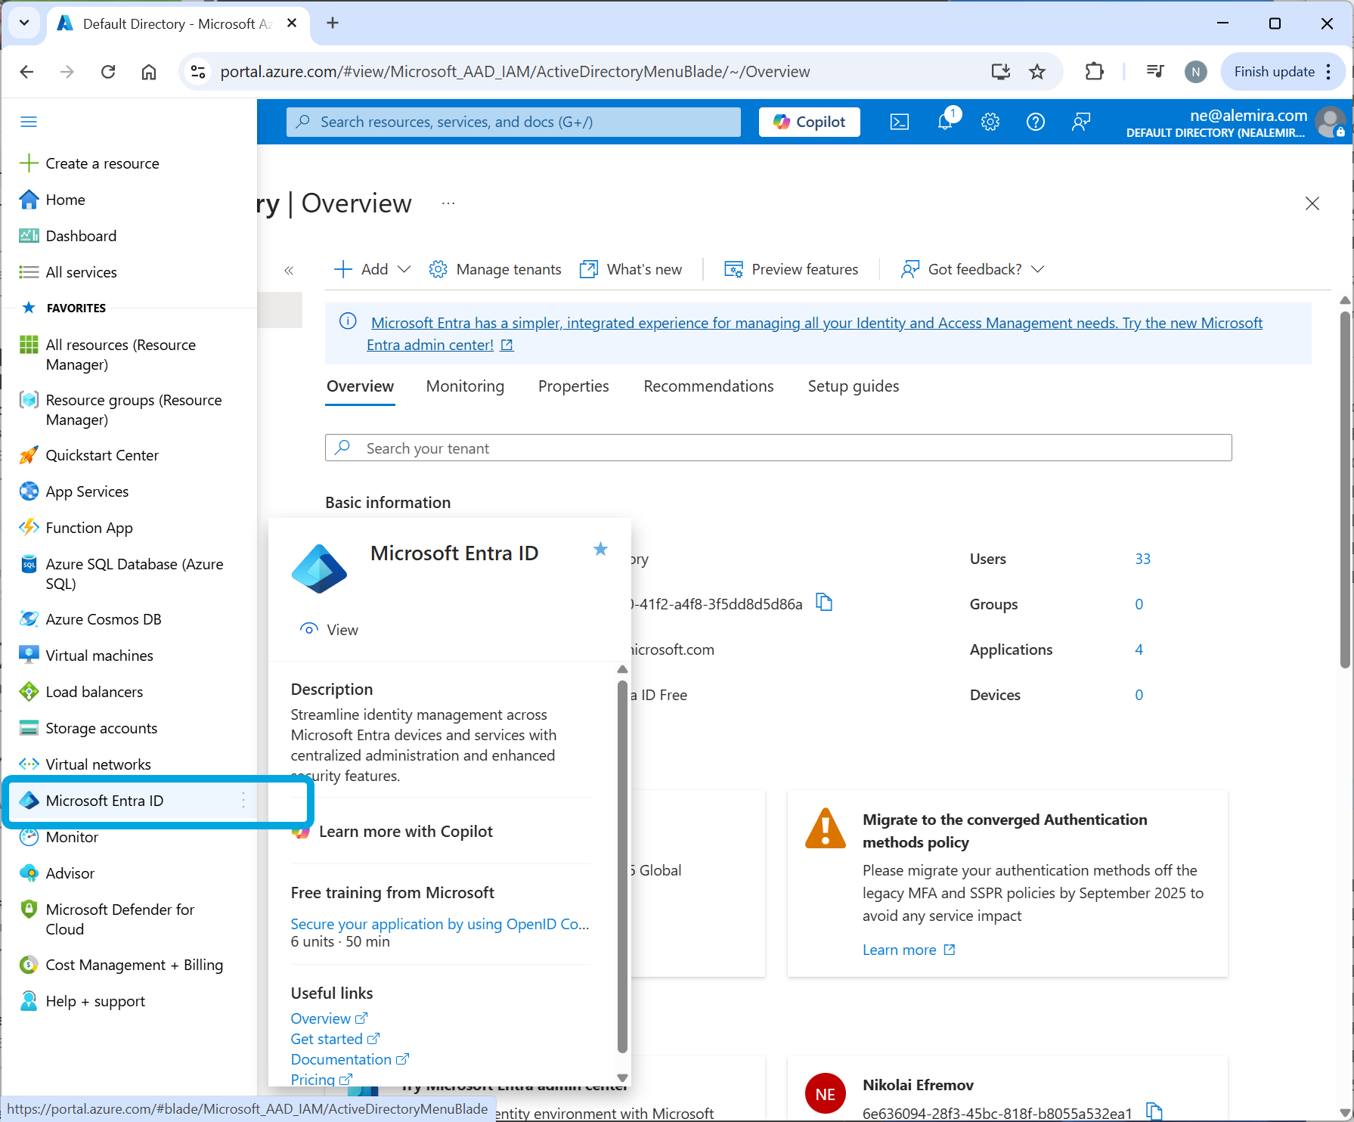Copy the tenant ID to clipboard
Image resolution: width=1354 pixels, height=1122 pixels.
(x=824, y=603)
